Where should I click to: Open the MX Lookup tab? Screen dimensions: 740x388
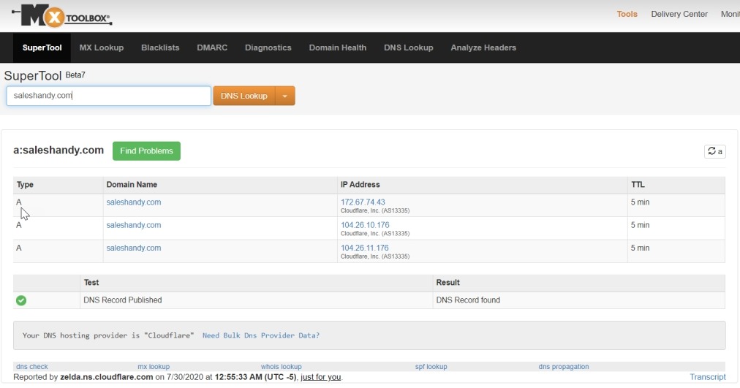click(x=102, y=47)
